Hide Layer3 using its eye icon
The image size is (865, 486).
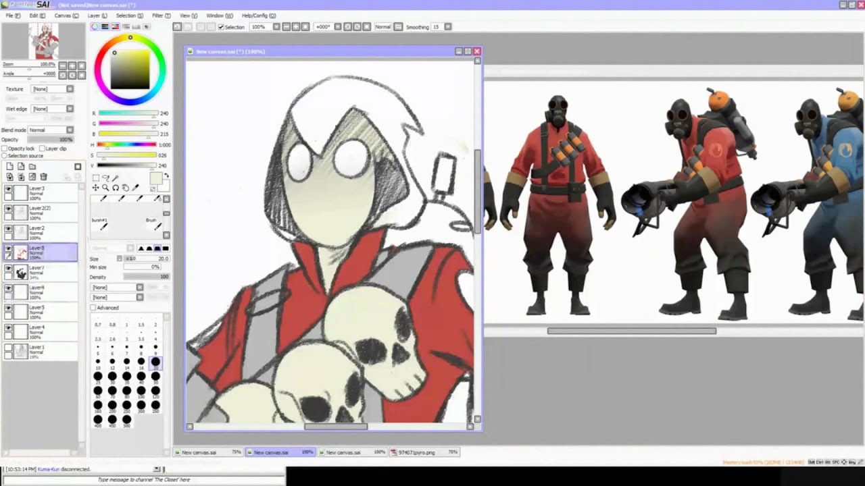coord(8,190)
